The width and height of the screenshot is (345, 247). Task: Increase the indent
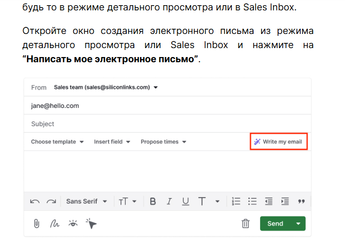pos(285,201)
